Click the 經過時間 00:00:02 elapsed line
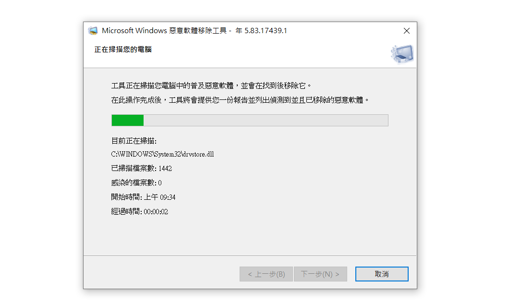 coord(140,212)
